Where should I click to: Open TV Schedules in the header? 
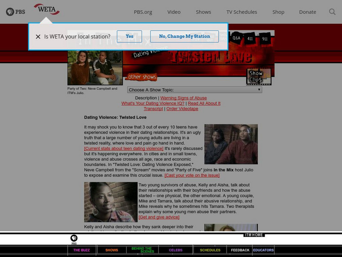coord(242,12)
